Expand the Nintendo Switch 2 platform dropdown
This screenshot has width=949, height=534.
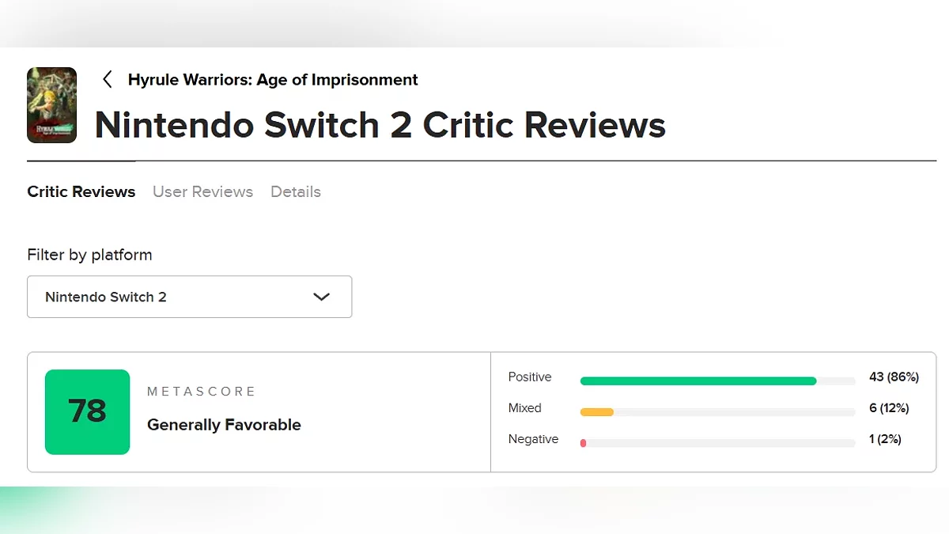190,297
